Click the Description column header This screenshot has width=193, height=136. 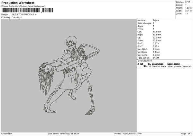158,64
